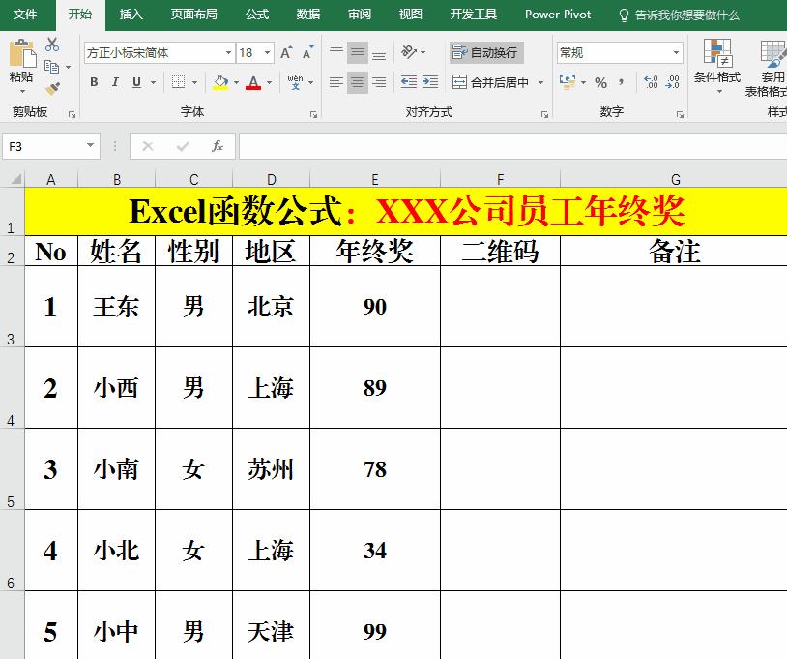Screen dimensions: 787x659
Task: Decrease indent icon
Action: (x=409, y=82)
